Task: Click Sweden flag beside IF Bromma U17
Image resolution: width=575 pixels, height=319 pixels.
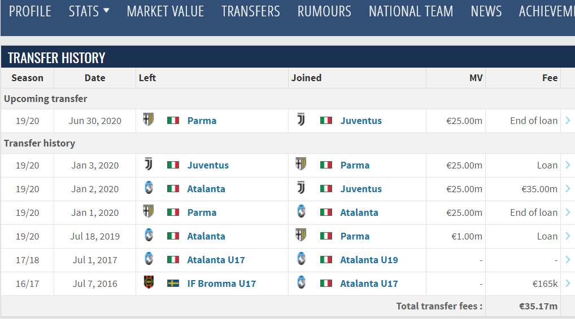Action: point(173,283)
